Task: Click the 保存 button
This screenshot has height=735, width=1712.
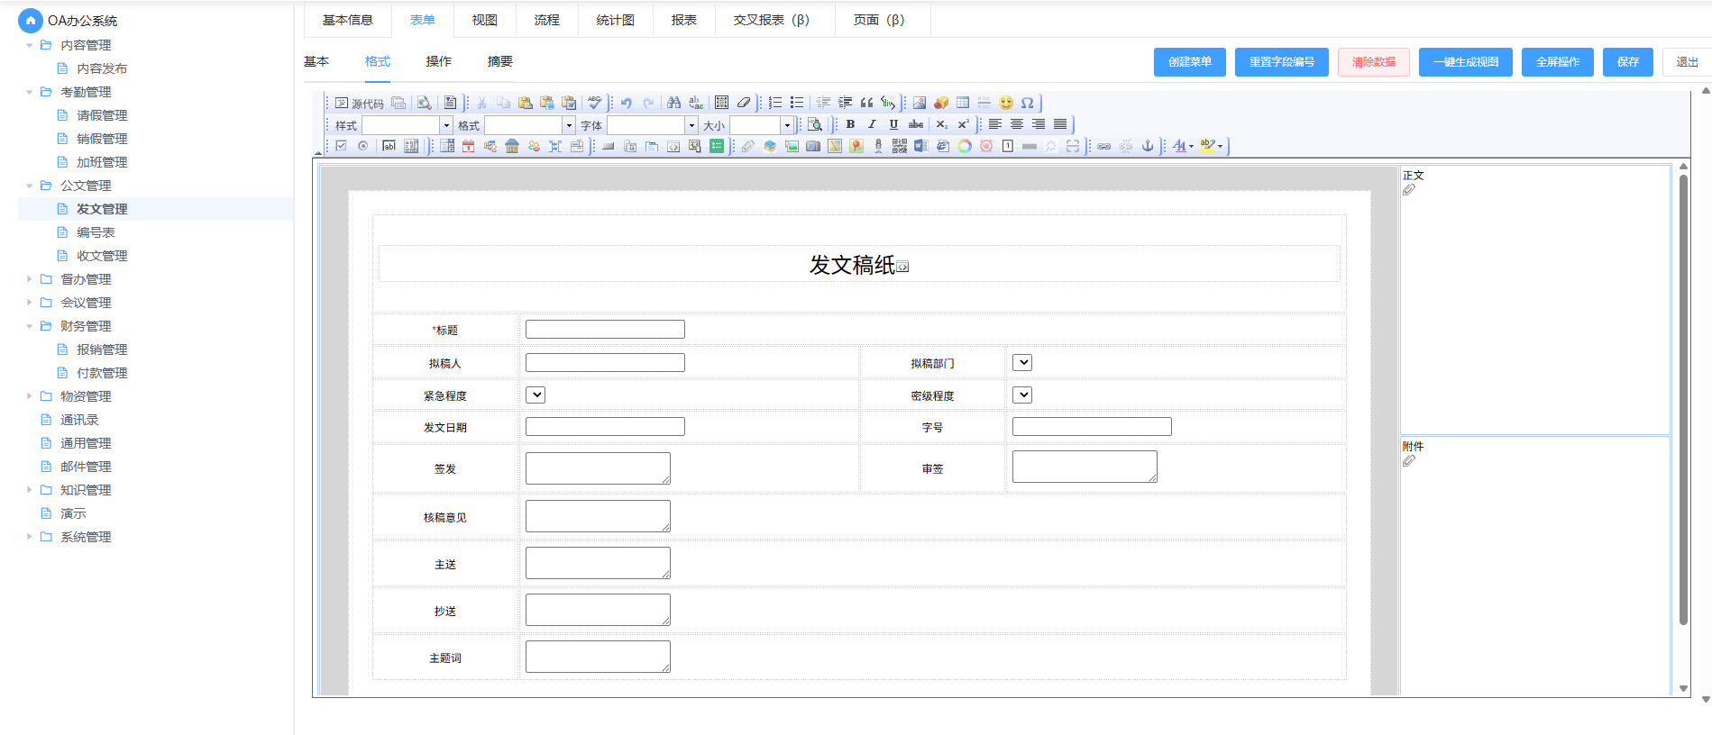Action: 1628,62
